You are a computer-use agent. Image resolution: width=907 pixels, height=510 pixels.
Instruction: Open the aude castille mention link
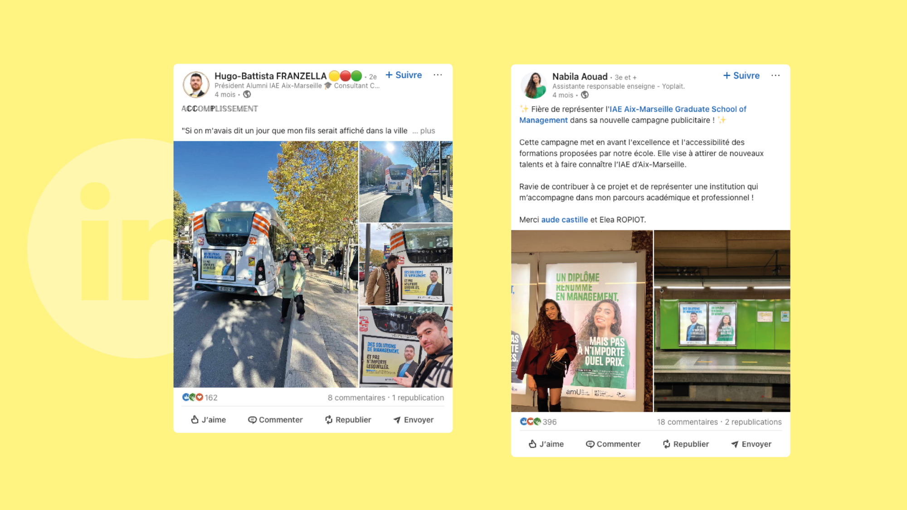point(565,220)
